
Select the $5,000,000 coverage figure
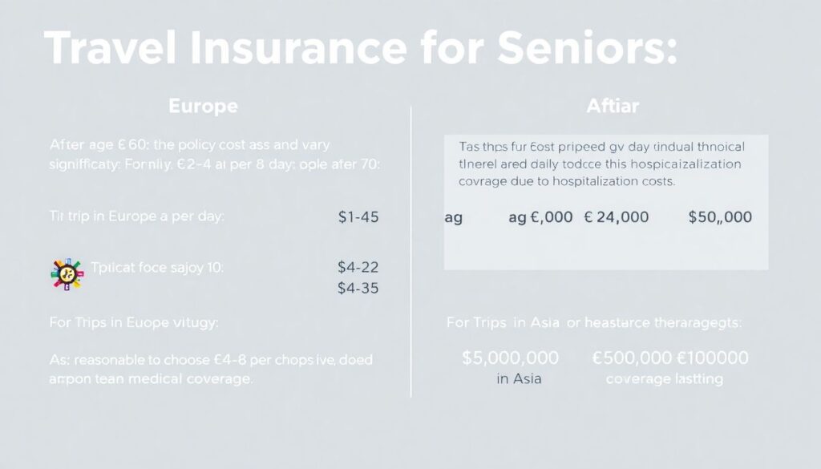point(511,358)
